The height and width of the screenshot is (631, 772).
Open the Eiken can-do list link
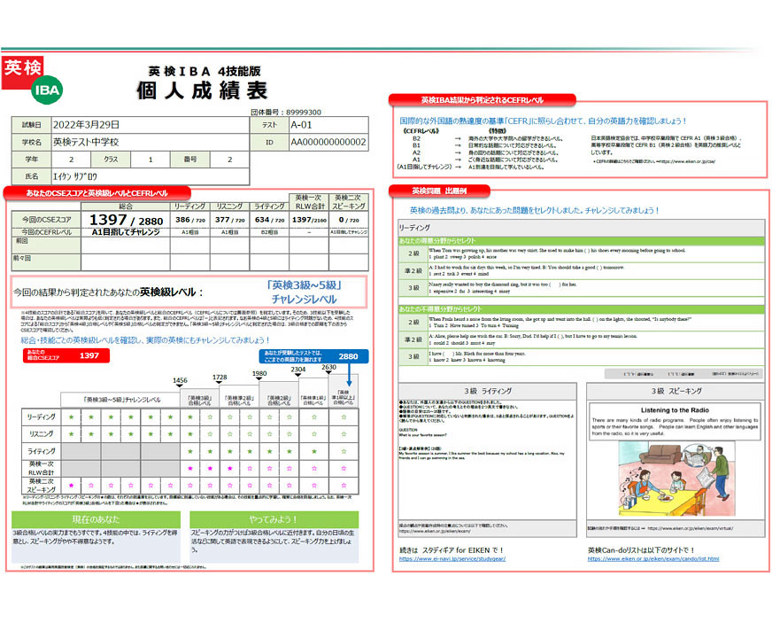coord(652,559)
